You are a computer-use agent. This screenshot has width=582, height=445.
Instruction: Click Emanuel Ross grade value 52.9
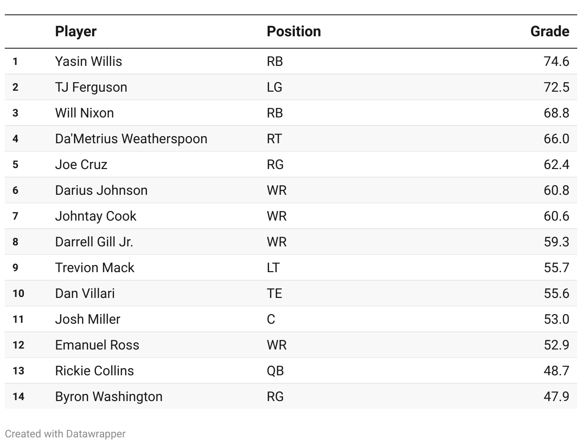[x=556, y=345]
